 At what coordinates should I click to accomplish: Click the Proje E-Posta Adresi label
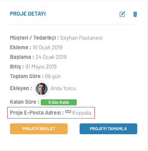(37, 113)
